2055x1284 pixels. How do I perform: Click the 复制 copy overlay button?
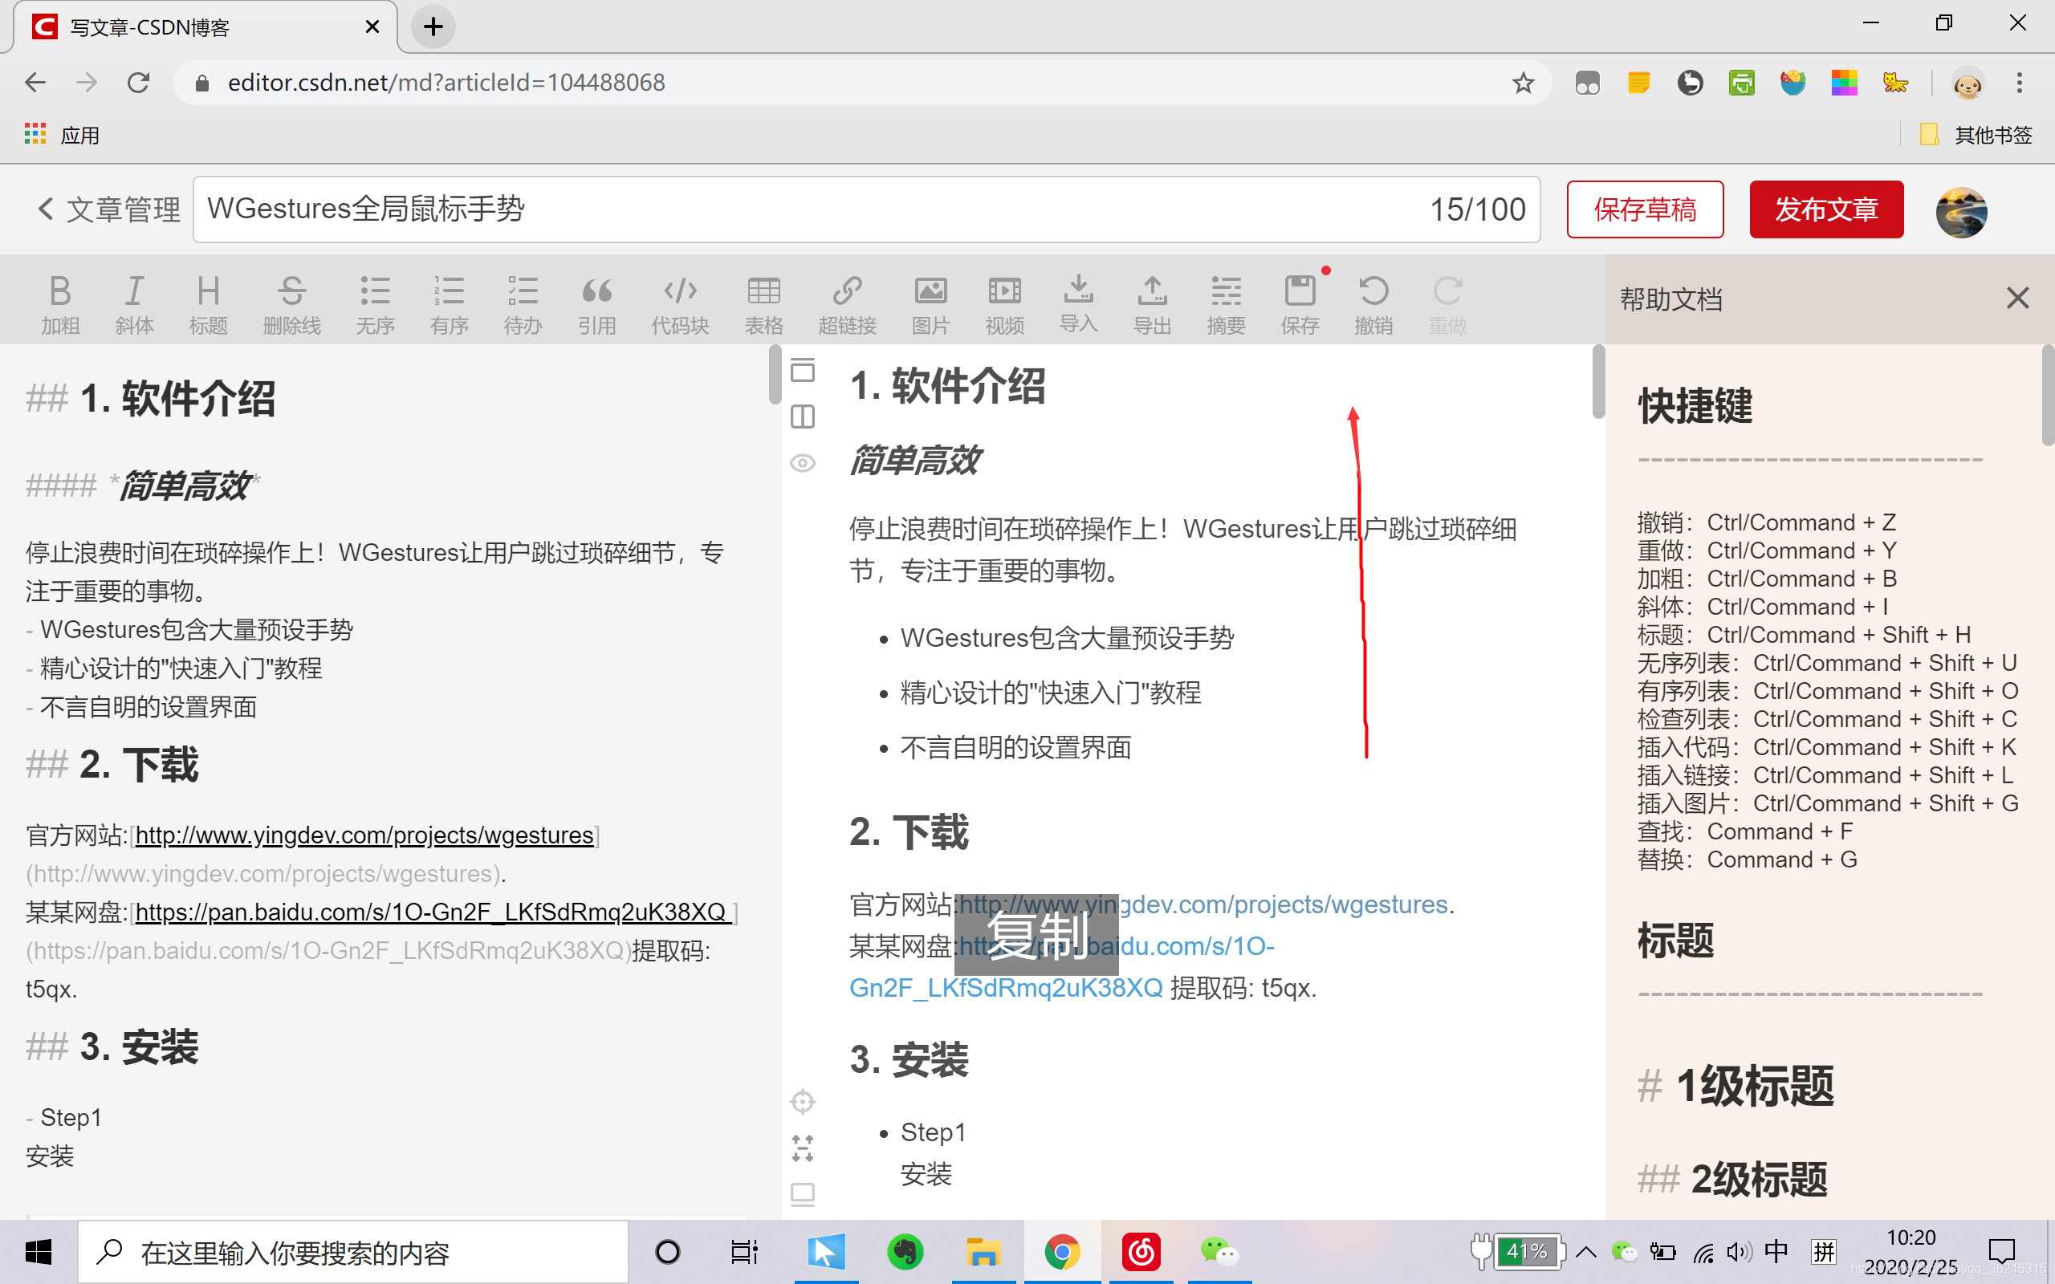pos(1036,935)
